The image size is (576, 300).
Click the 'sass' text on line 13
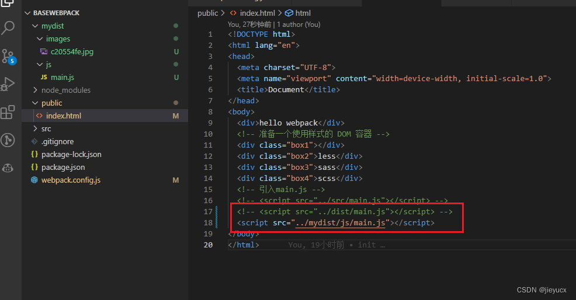coord(327,167)
